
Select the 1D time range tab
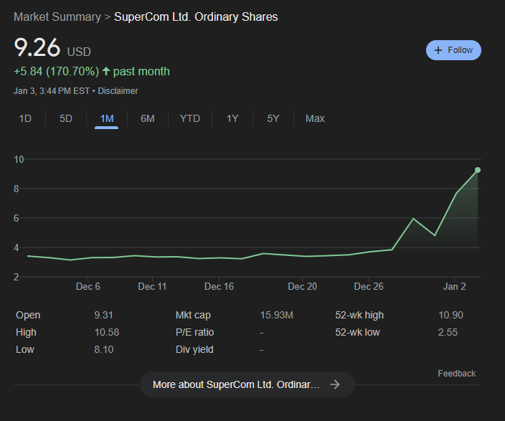[x=25, y=118]
